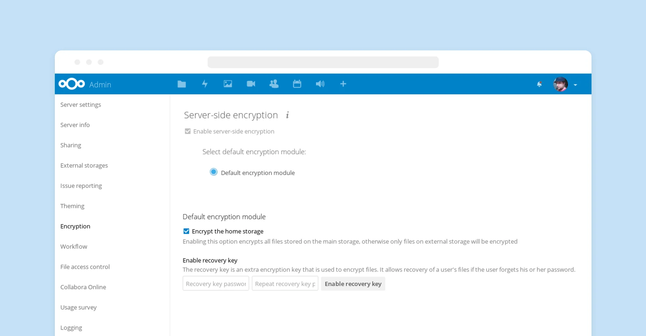Open the Gallery picture icon

click(x=228, y=84)
